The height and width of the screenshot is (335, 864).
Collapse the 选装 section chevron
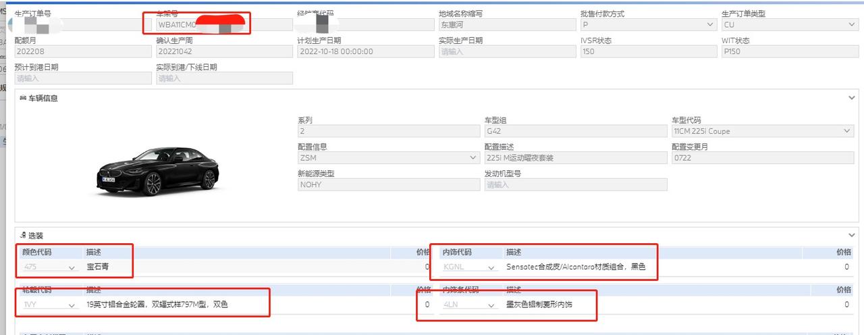[x=851, y=235]
